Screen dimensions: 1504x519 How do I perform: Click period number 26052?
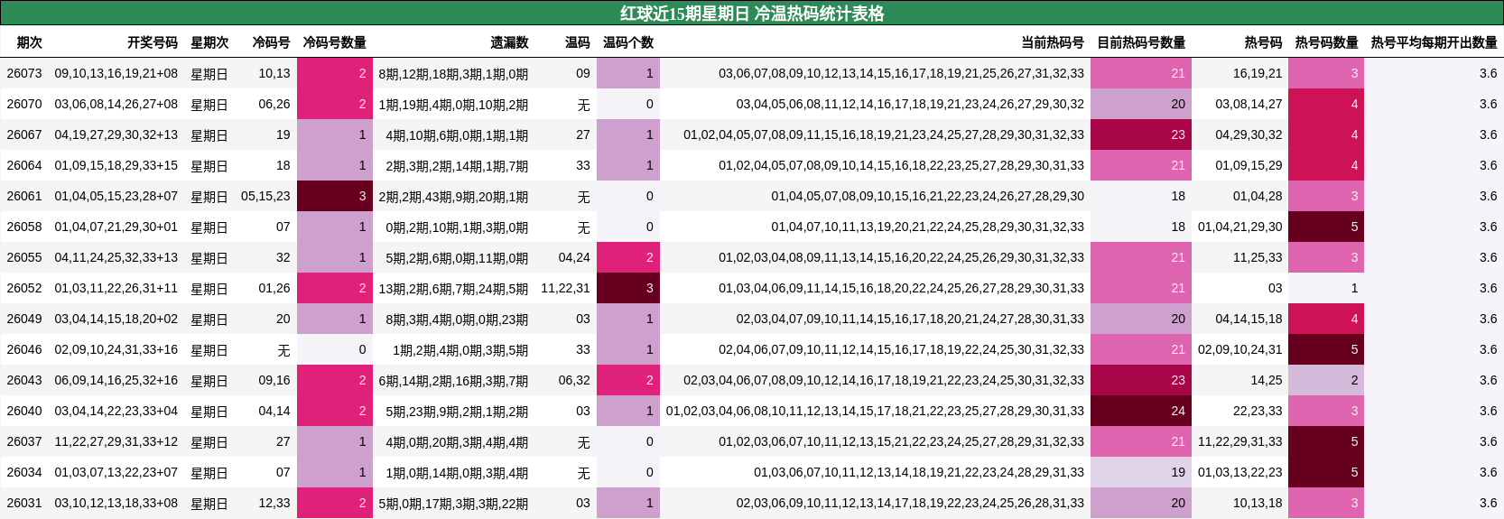24,288
